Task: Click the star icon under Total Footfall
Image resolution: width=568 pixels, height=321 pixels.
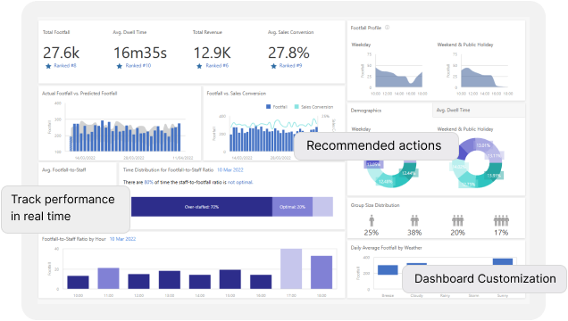Action: click(x=48, y=66)
